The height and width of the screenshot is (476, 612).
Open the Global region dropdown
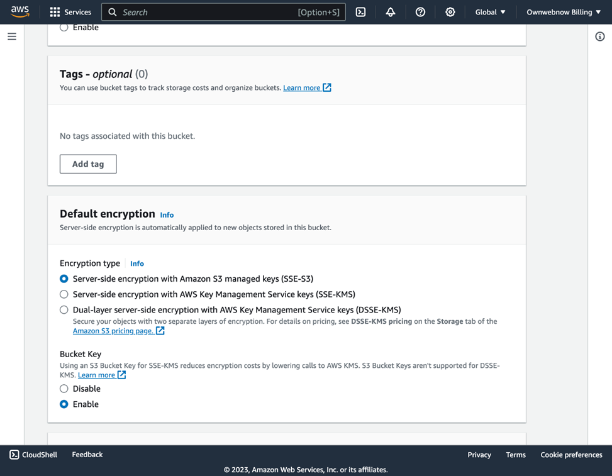490,12
